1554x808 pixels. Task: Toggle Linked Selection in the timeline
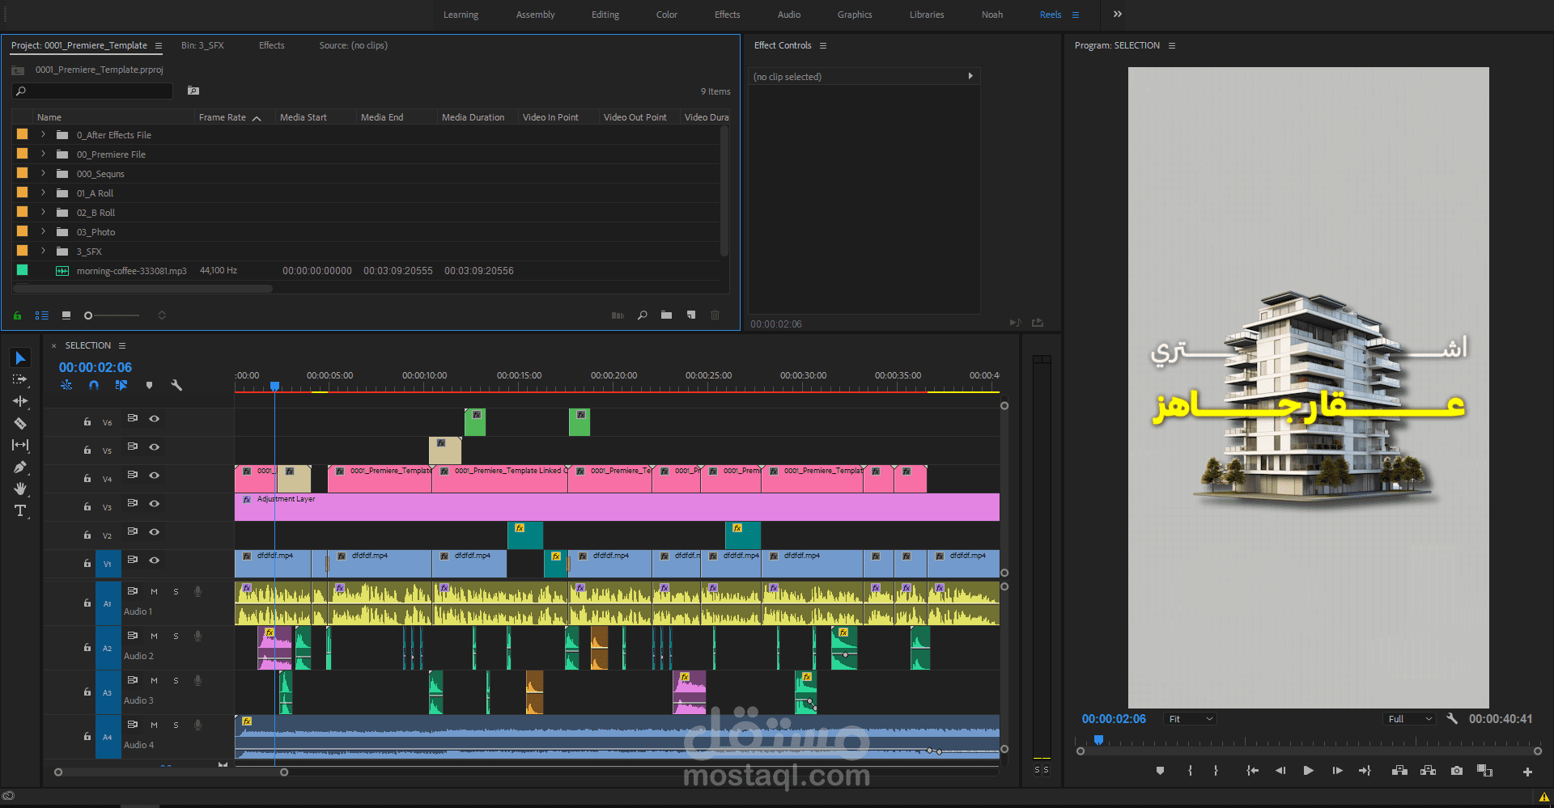point(121,385)
